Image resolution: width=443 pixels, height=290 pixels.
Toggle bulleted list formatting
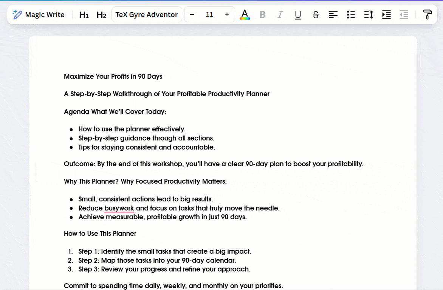pyautogui.click(x=351, y=14)
